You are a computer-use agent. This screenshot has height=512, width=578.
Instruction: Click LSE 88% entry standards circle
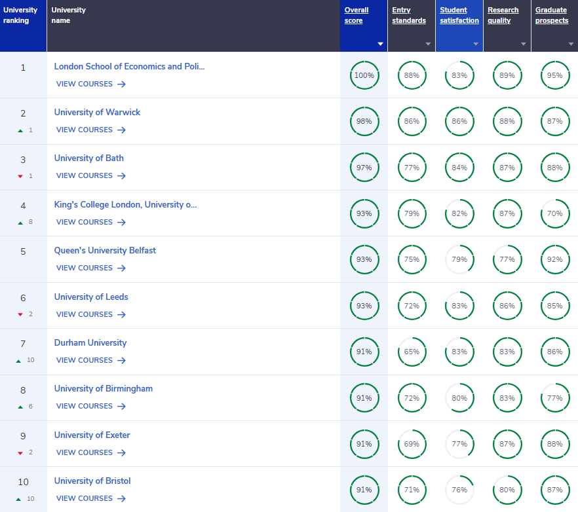(x=412, y=75)
